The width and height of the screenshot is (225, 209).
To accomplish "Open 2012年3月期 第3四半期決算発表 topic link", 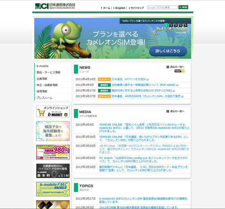I will point(139,207).
